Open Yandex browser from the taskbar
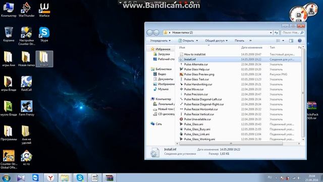 pos(50,177)
